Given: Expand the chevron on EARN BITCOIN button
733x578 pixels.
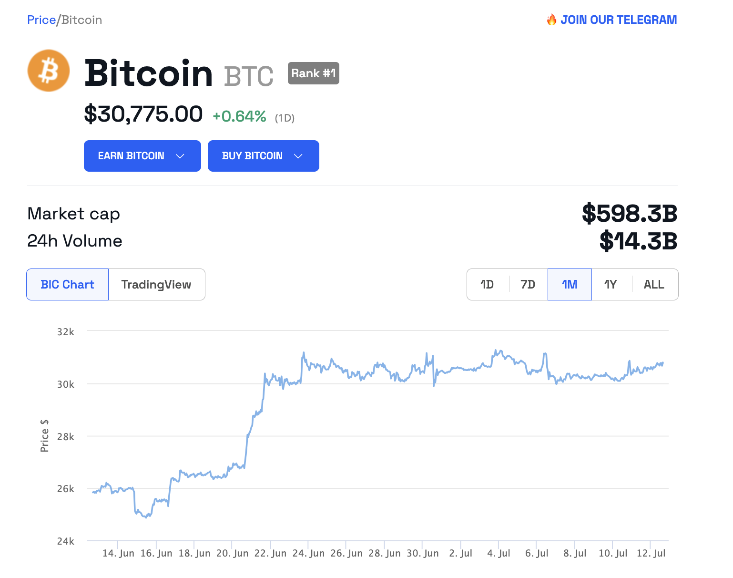Looking at the screenshot, I should [x=180, y=156].
